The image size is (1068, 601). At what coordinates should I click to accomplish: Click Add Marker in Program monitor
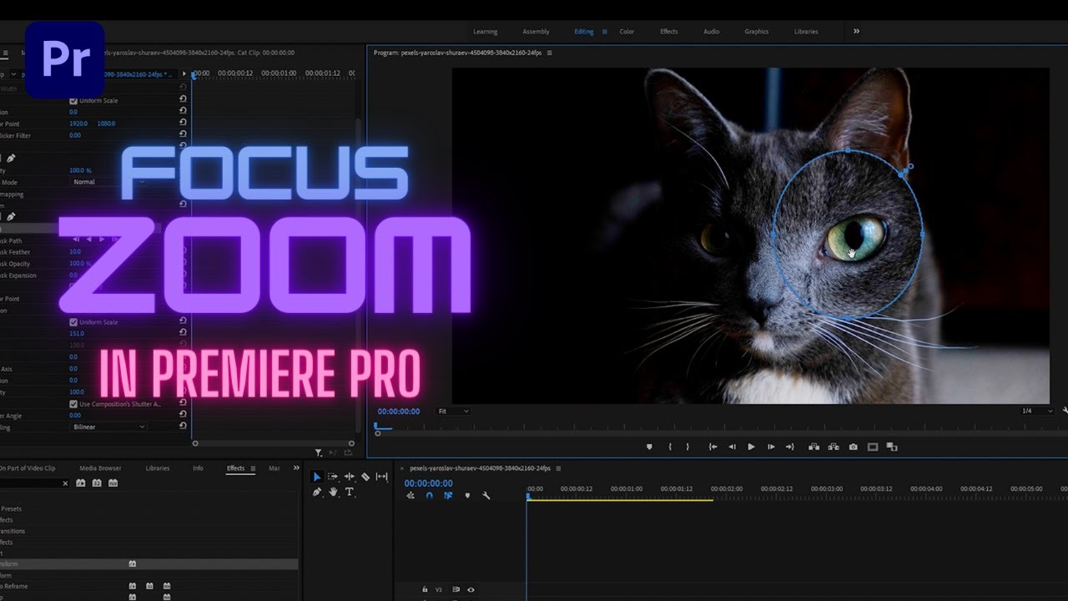point(650,447)
